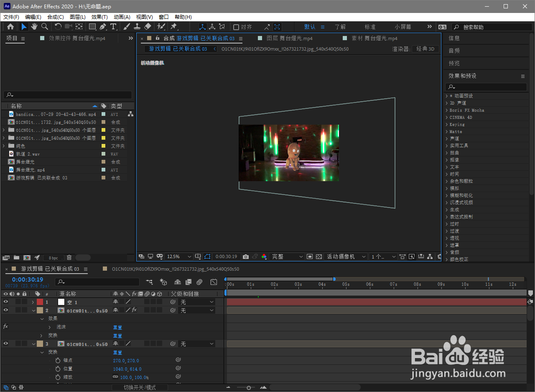Click the 经典 3D renderer button

[x=425, y=49]
